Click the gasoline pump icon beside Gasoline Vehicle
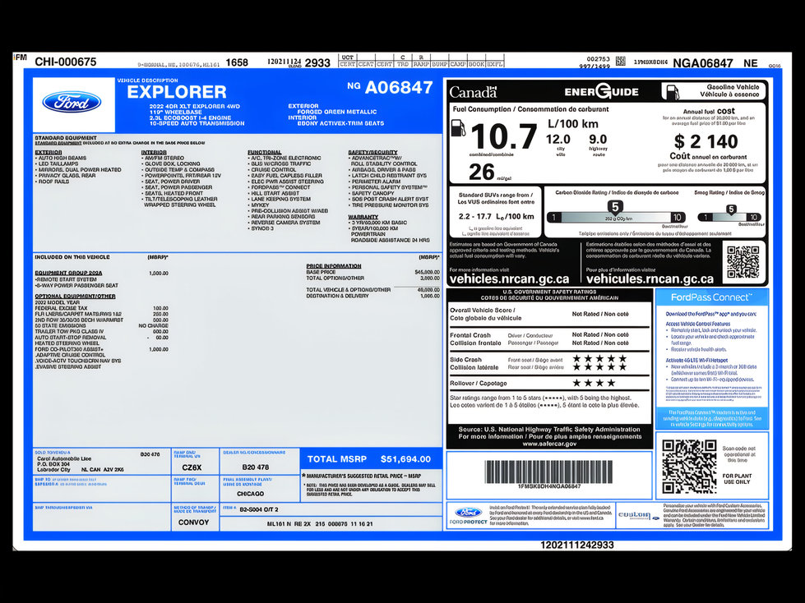The height and width of the screenshot is (603, 805). [x=671, y=92]
